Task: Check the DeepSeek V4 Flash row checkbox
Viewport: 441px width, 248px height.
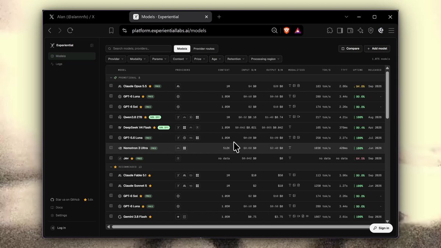Action: coord(111,127)
